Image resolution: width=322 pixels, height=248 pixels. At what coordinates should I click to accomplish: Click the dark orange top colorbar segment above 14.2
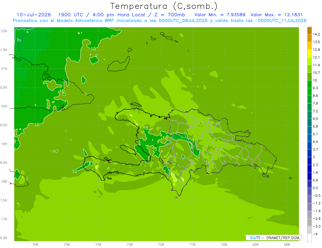[x=309, y=30]
